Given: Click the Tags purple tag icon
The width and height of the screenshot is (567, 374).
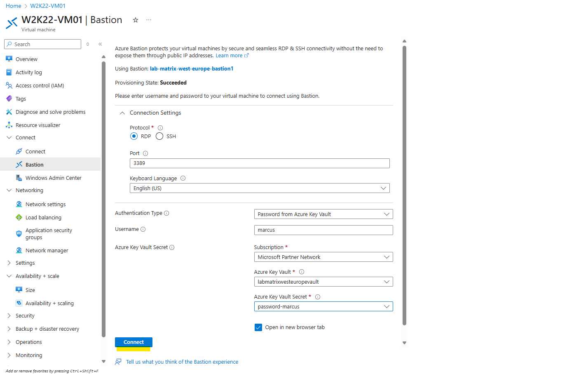Looking at the screenshot, I should pos(9,99).
